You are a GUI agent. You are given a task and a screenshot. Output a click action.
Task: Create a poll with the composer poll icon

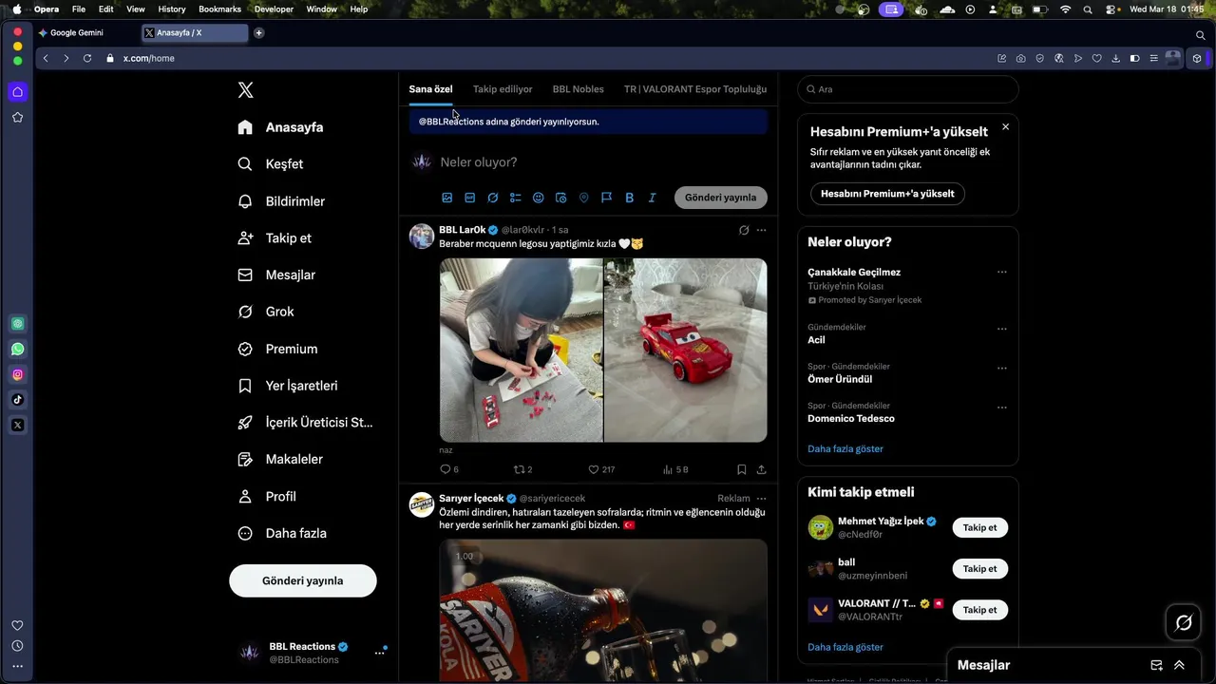point(516,198)
